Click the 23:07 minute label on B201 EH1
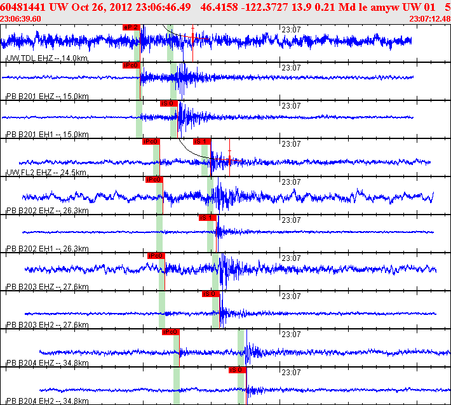Screen dimensions: 451x405 291,106
